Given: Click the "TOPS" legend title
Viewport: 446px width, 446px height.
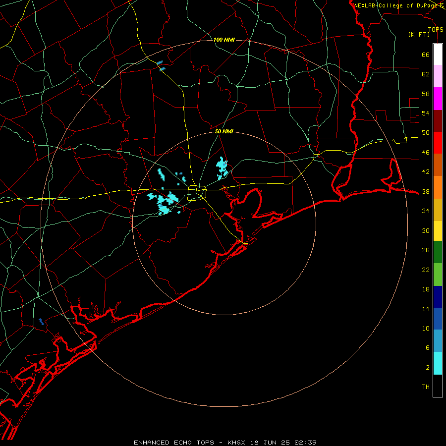Looking at the screenshot, I should pyautogui.click(x=436, y=30).
